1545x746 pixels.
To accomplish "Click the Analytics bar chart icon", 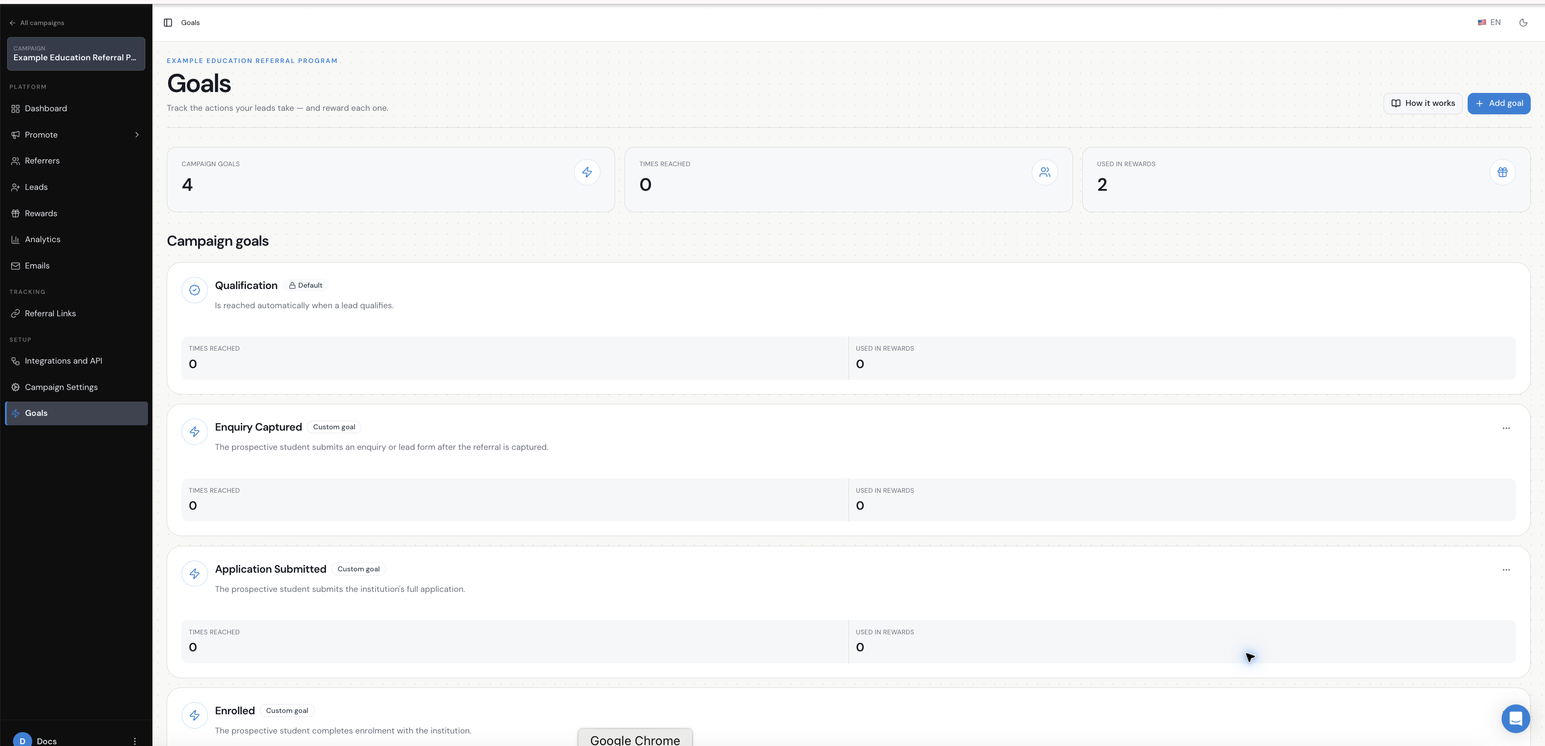I will [x=16, y=240].
